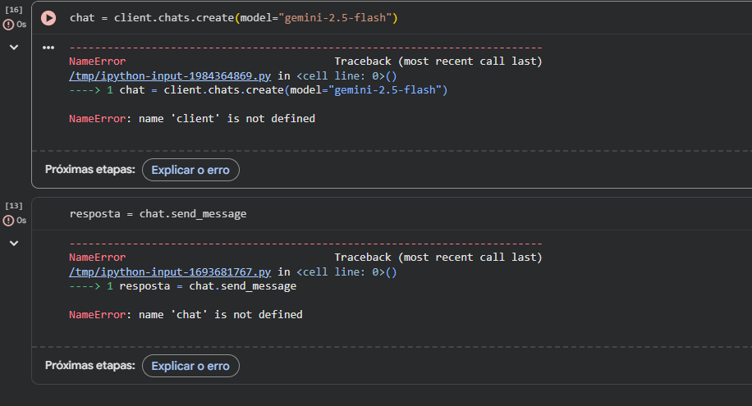Click the [13] execution count label

pos(14,206)
